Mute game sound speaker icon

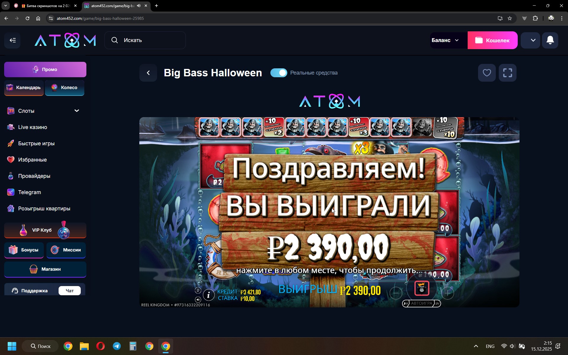tap(198, 299)
